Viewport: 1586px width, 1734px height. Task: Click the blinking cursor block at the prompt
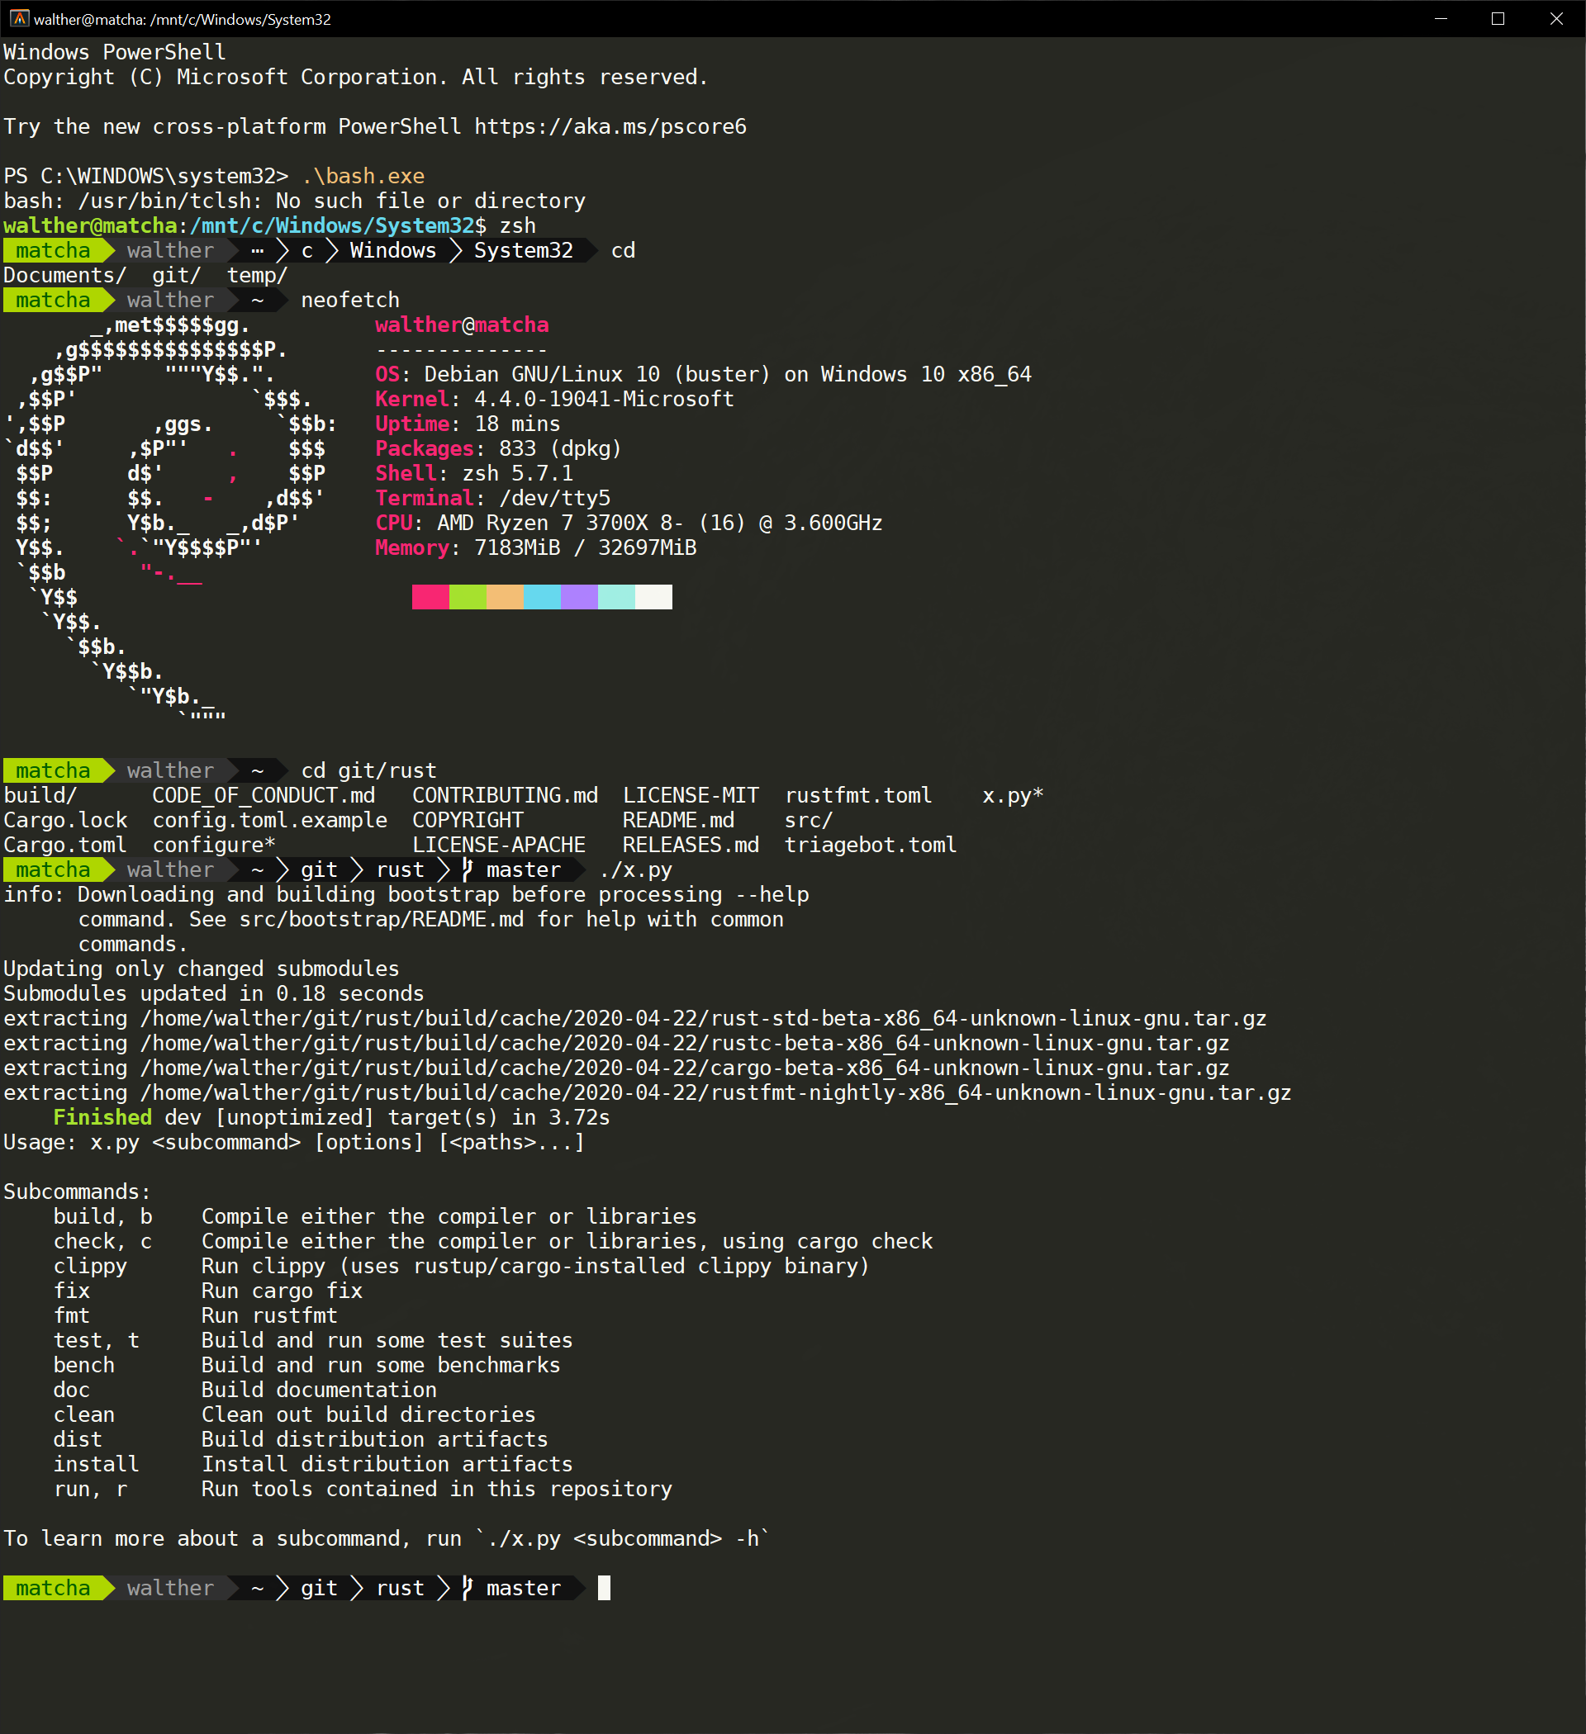[x=603, y=1587]
